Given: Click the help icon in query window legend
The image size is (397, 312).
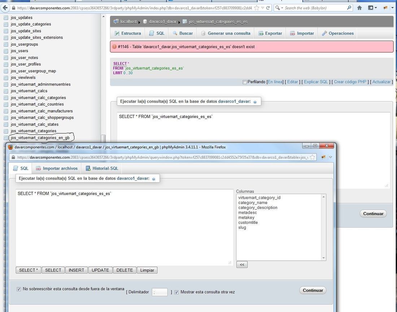Looking at the screenshot, I should coord(153,179).
